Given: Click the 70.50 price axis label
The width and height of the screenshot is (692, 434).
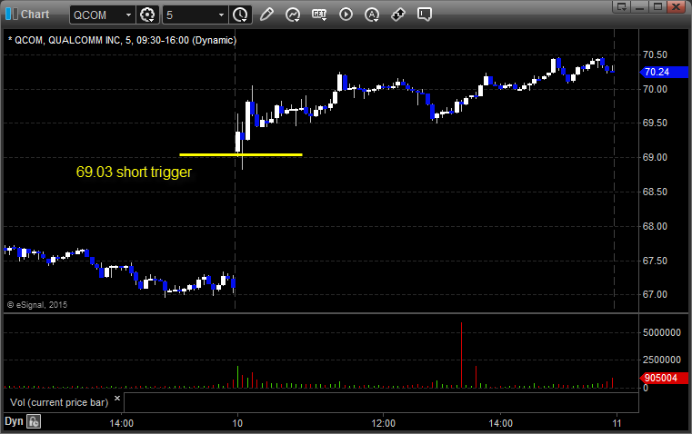Looking at the screenshot, I should 655,54.
